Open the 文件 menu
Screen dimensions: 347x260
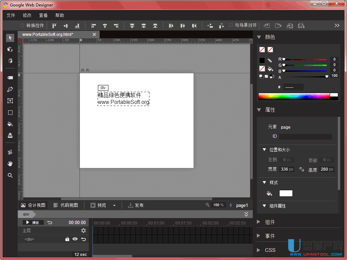[x=11, y=15]
